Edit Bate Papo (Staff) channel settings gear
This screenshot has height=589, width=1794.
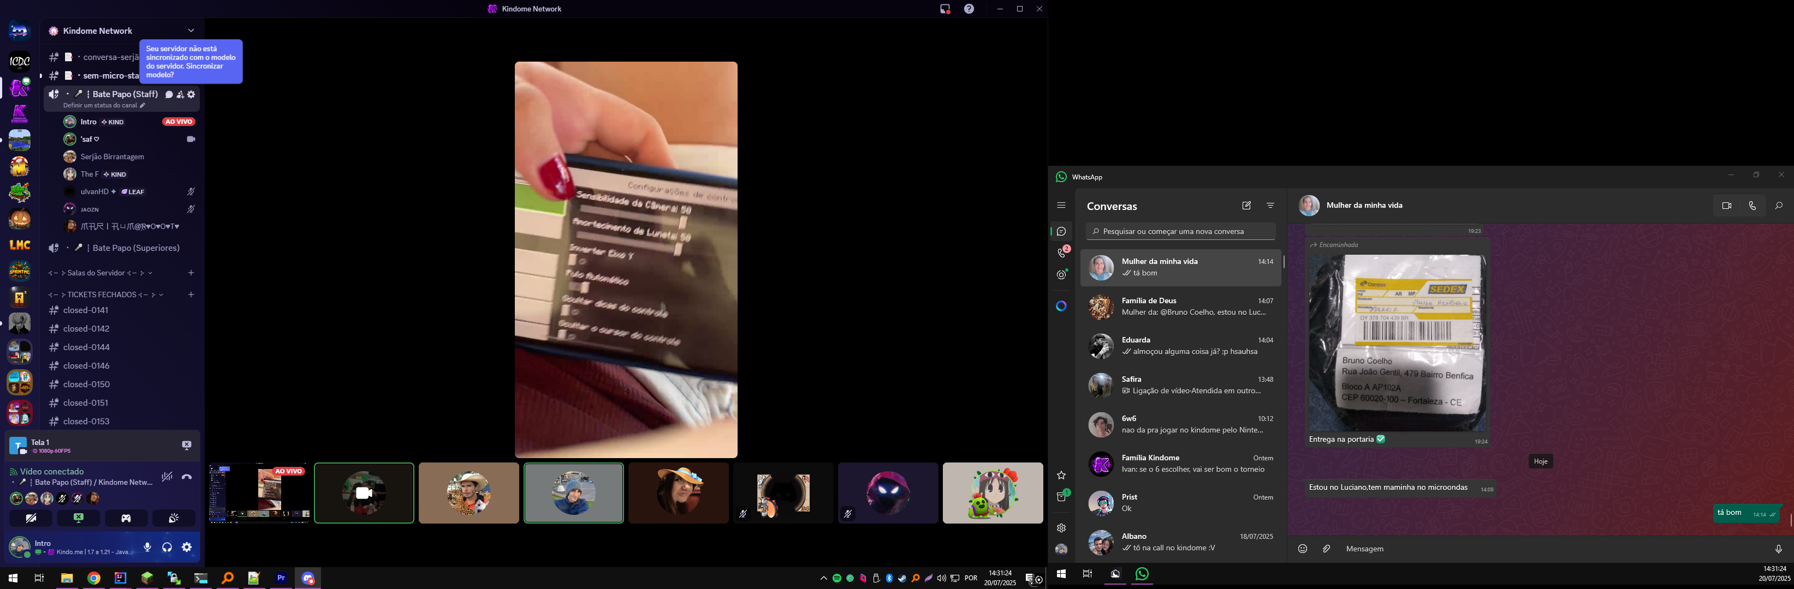point(192,94)
